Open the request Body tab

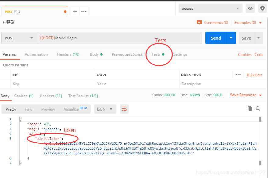point(96,54)
